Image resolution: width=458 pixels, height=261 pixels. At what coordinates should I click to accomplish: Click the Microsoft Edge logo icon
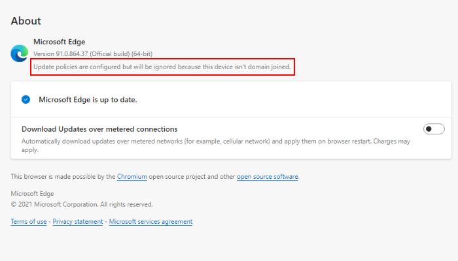19,54
